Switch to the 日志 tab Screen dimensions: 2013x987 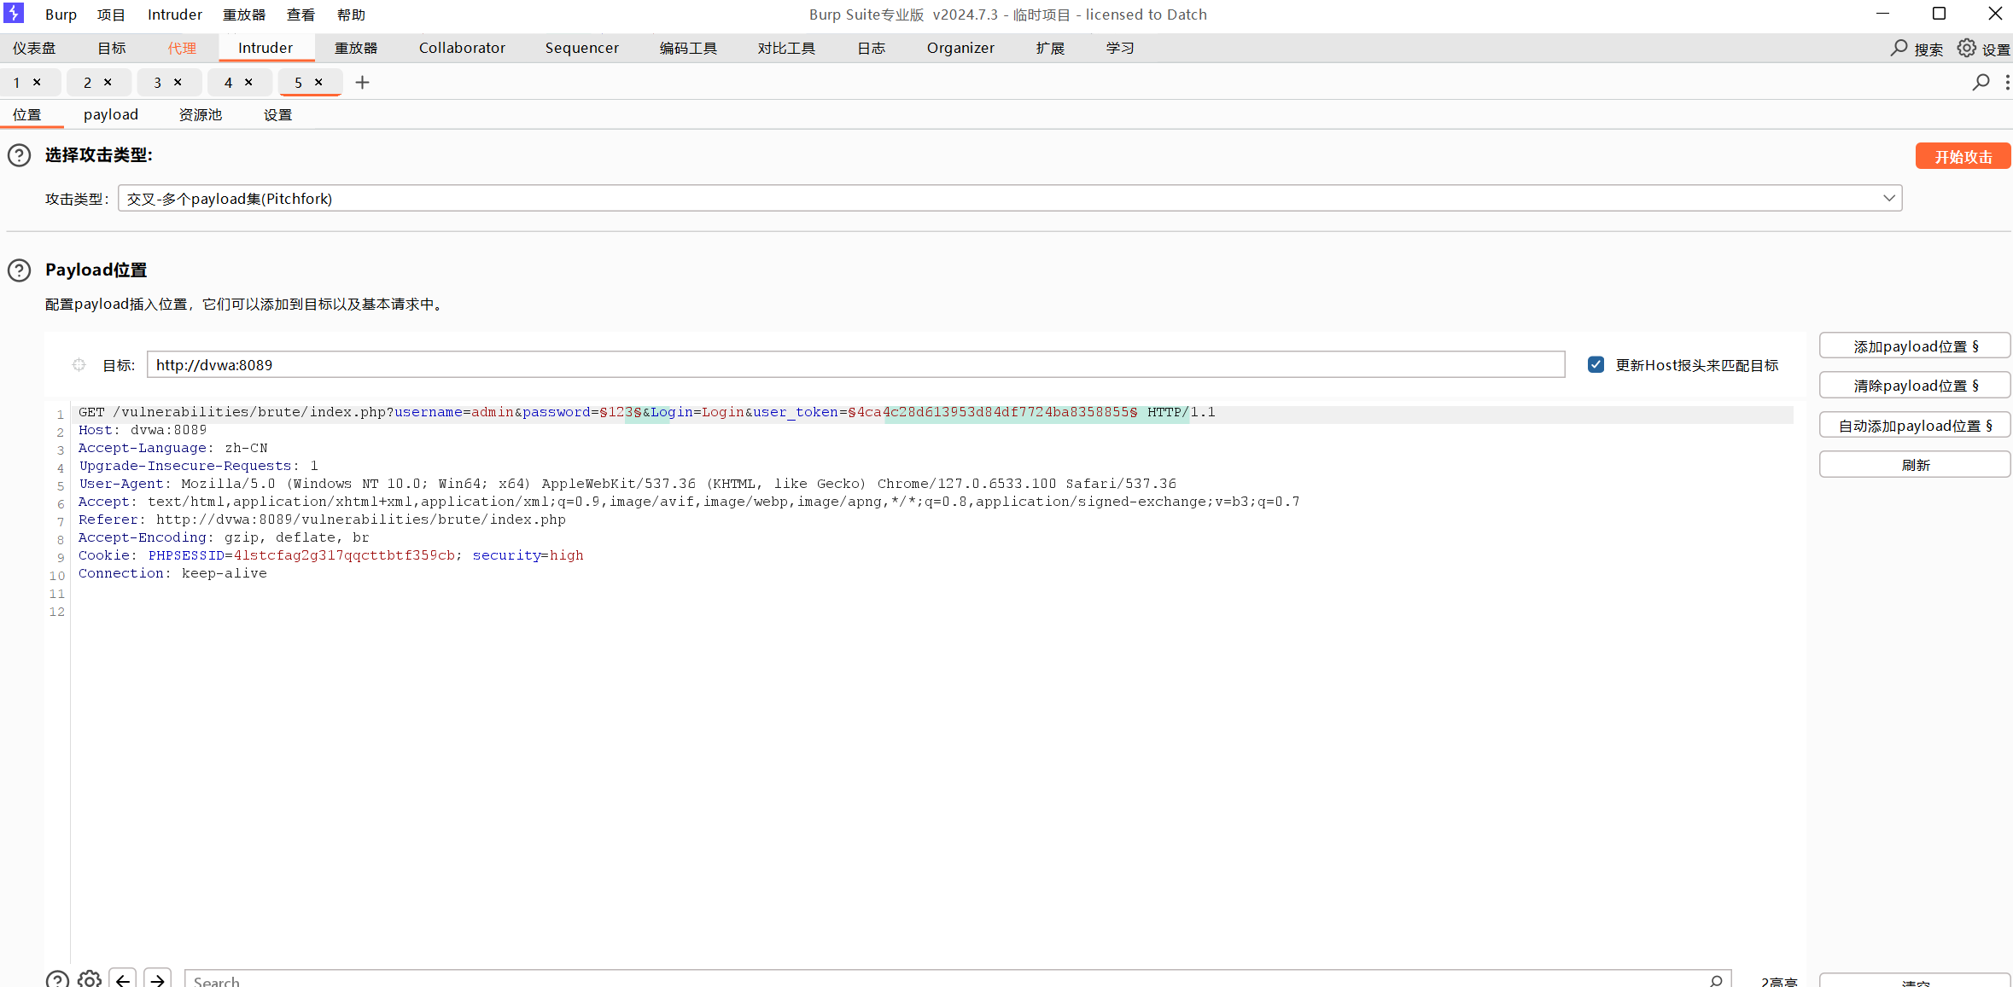point(872,48)
